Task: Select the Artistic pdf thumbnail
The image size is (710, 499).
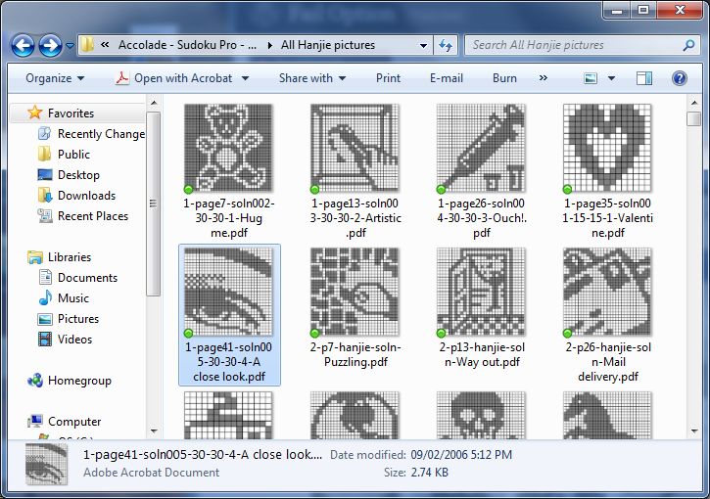Action: (355, 148)
